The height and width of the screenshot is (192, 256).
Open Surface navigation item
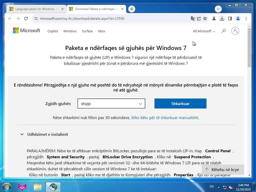[87, 31]
